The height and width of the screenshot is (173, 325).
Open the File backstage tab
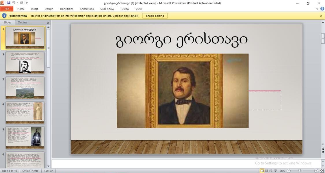[x=7, y=9]
